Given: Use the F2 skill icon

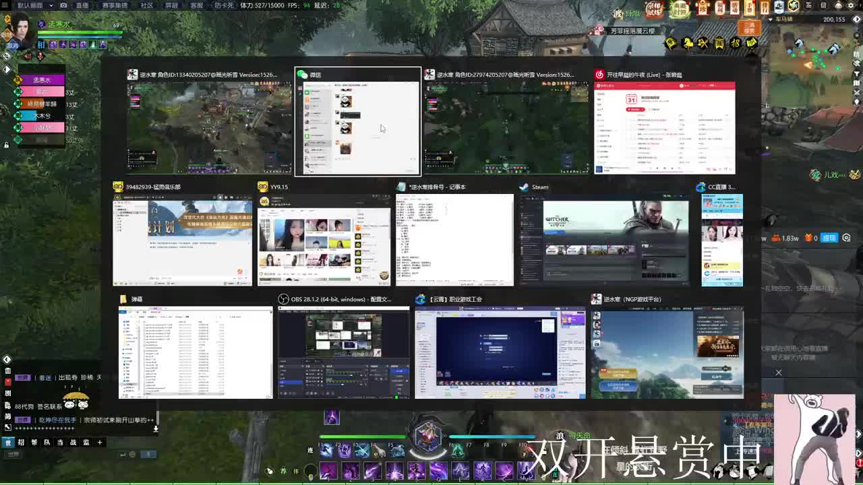Looking at the screenshot, I should (x=345, y=450).
